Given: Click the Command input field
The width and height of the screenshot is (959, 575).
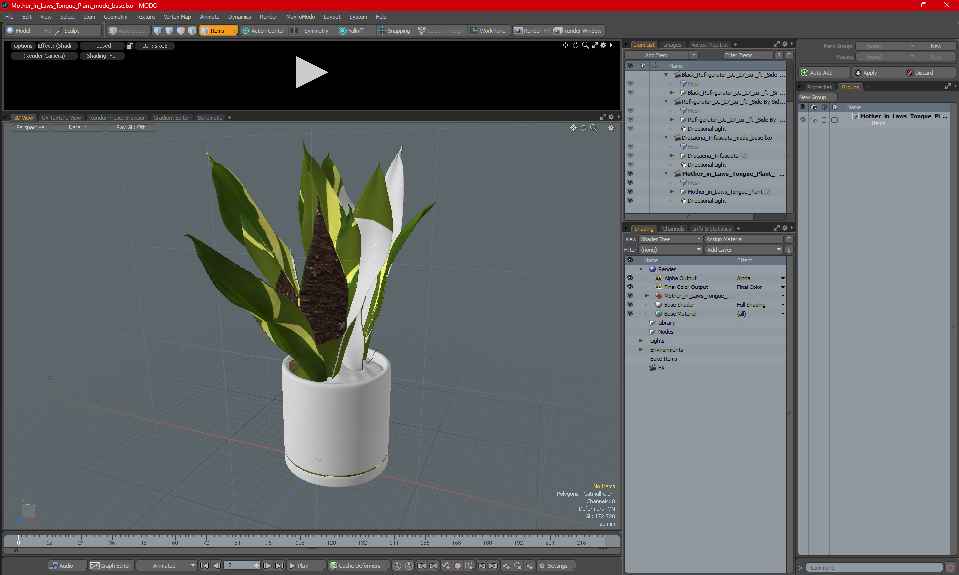Looking at the screenshot, I should [874, 568].
